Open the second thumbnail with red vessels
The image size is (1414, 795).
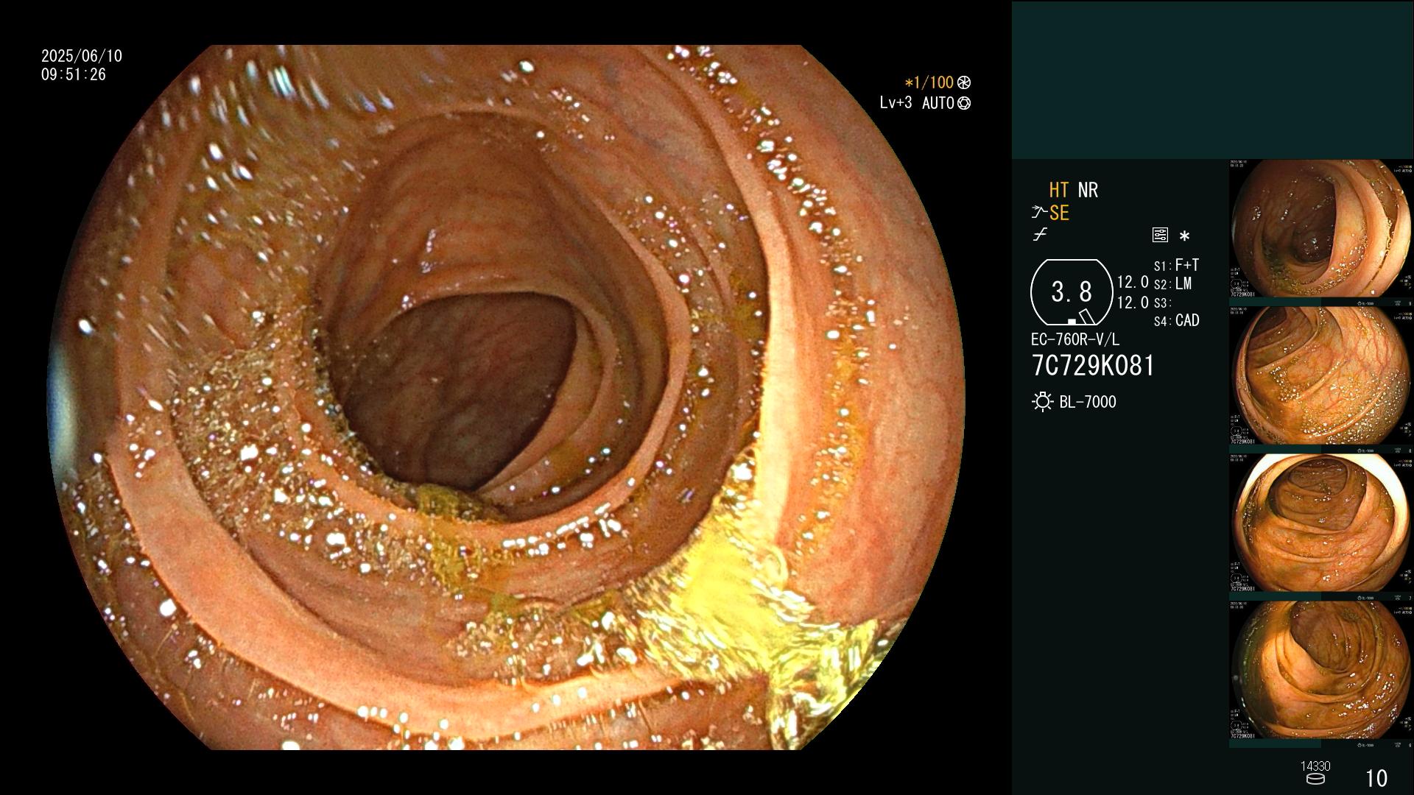coord(1320,376)
